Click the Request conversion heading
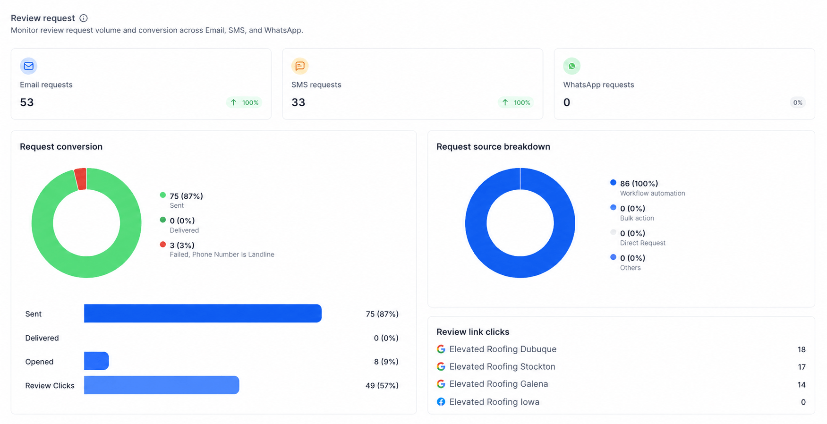 click(x=61, y=146)
